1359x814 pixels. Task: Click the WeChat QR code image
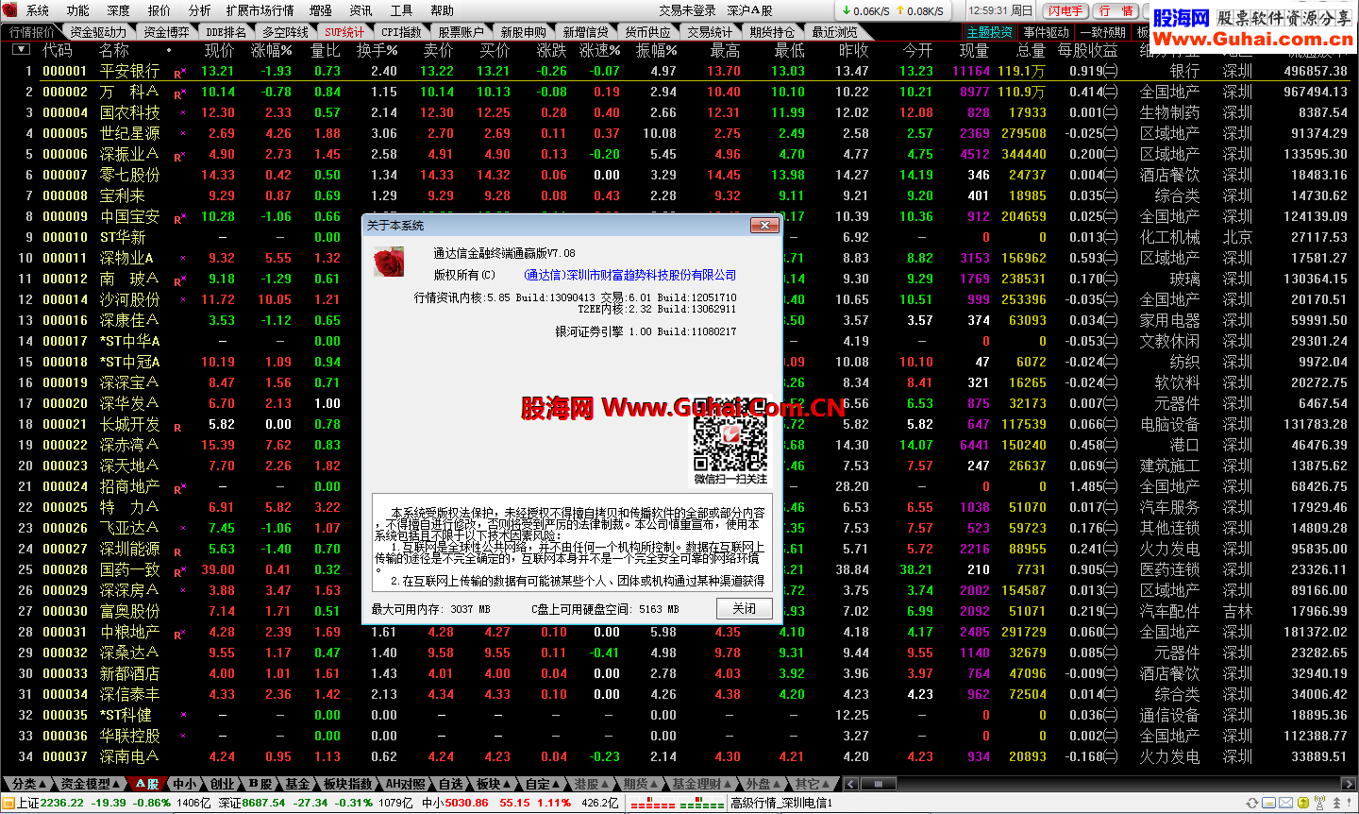pos(731,435)
